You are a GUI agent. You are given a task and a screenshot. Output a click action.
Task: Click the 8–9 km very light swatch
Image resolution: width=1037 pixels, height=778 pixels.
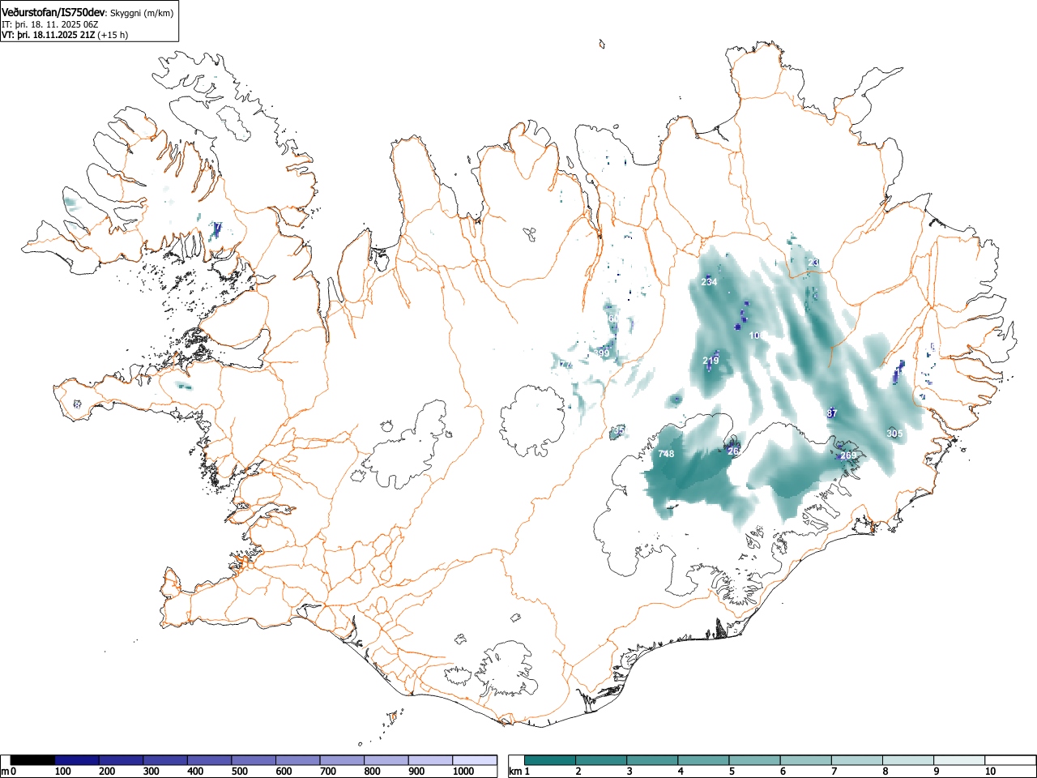[x=907, y=760]
